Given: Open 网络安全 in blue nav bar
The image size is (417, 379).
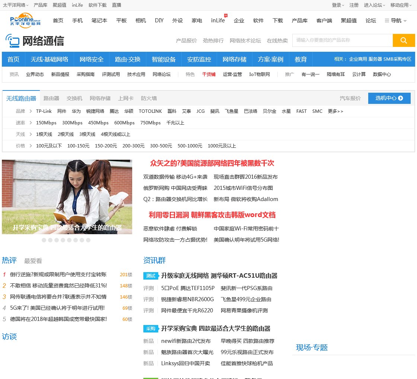Looking at the screenshot, I should (x=92, y=59).
